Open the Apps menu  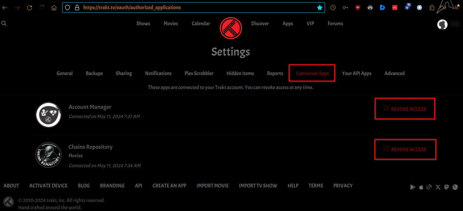288,24
